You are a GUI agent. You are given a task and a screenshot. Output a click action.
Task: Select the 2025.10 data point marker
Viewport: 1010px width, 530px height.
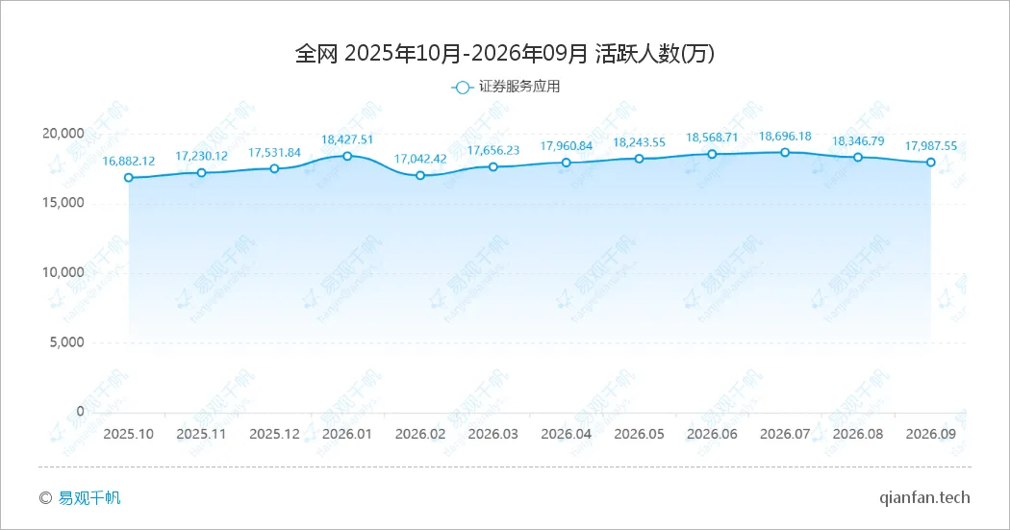(129, 177)
